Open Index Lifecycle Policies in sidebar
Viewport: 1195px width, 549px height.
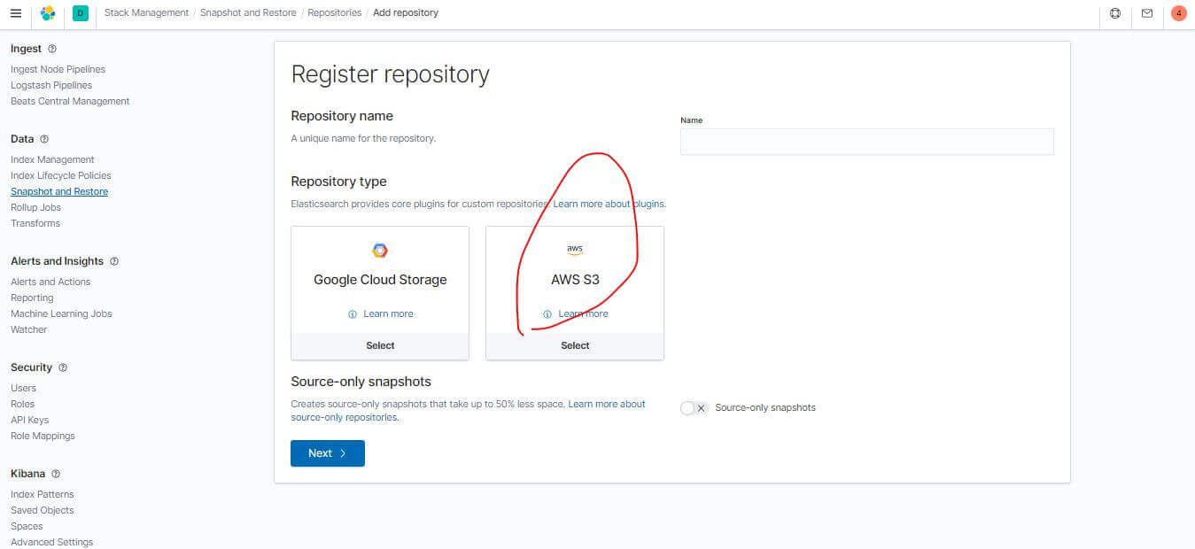tap(60, 175)
